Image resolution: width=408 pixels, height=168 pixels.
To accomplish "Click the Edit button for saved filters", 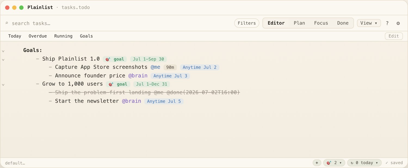I will tap(394, 36).
